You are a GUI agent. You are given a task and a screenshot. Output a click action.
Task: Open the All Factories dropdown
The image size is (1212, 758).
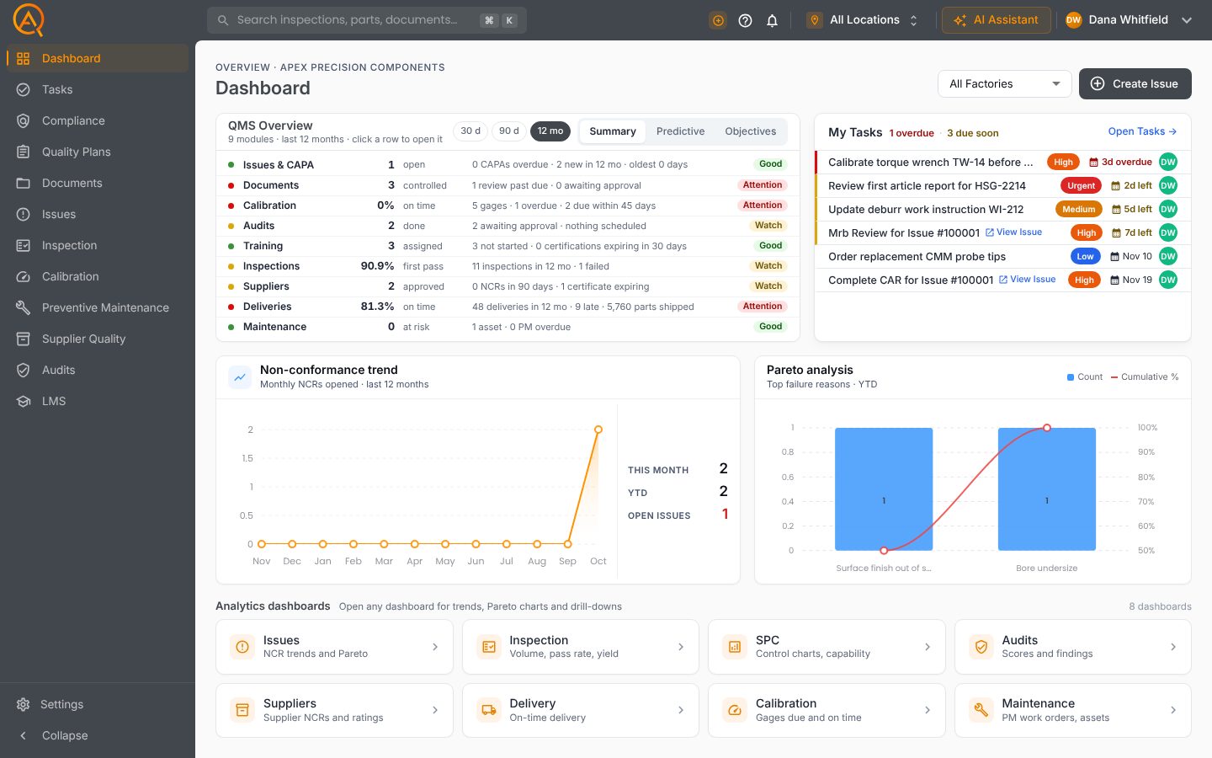1004,83
